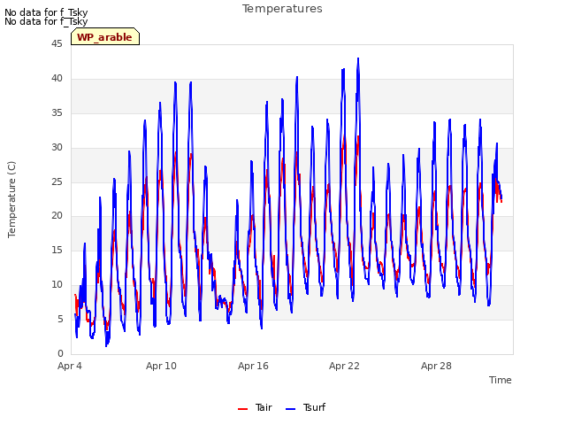
Task: Click the 25 y-axis tick label
Action: click(57, 182)
